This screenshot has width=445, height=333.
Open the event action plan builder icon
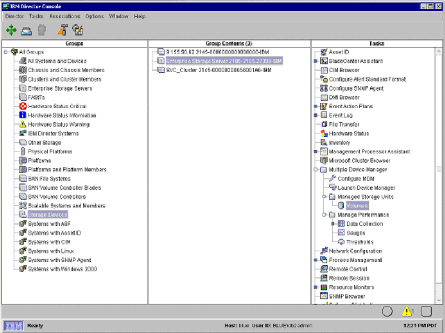coord(62,30)
